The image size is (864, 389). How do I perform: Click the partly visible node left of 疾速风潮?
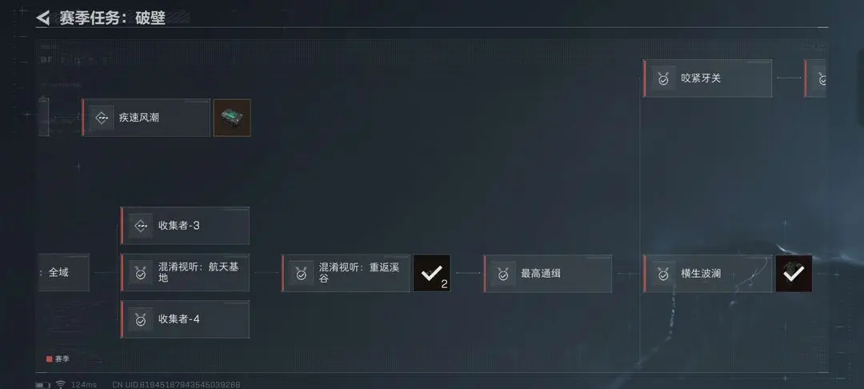43,117
